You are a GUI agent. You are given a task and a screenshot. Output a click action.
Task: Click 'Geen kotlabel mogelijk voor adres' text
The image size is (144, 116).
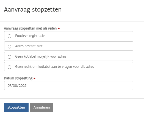click(x=41, y=56)
